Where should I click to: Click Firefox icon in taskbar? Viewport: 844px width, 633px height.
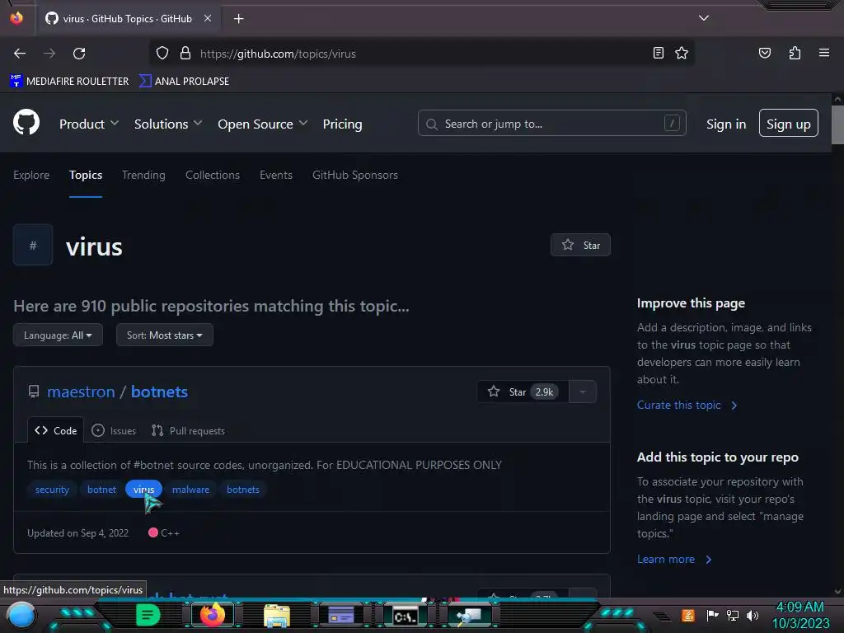(x=212, y=615)
